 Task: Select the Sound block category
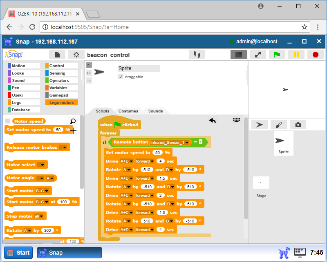pos(24,80)
